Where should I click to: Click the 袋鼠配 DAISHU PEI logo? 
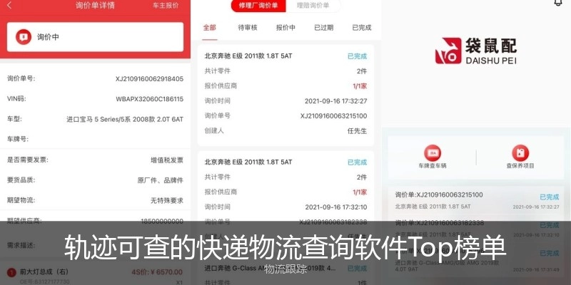click(x=476, y=51)
